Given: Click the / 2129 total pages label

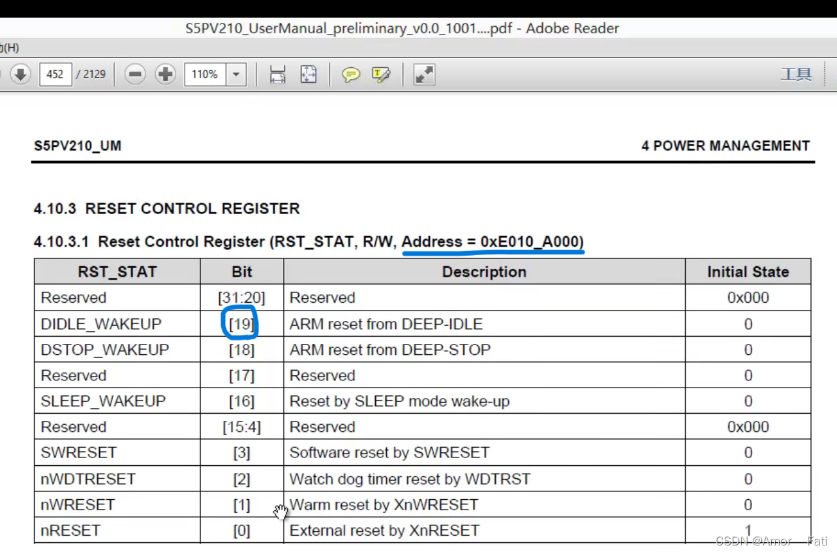Looking at the screenshot, I should click(91, 74).
